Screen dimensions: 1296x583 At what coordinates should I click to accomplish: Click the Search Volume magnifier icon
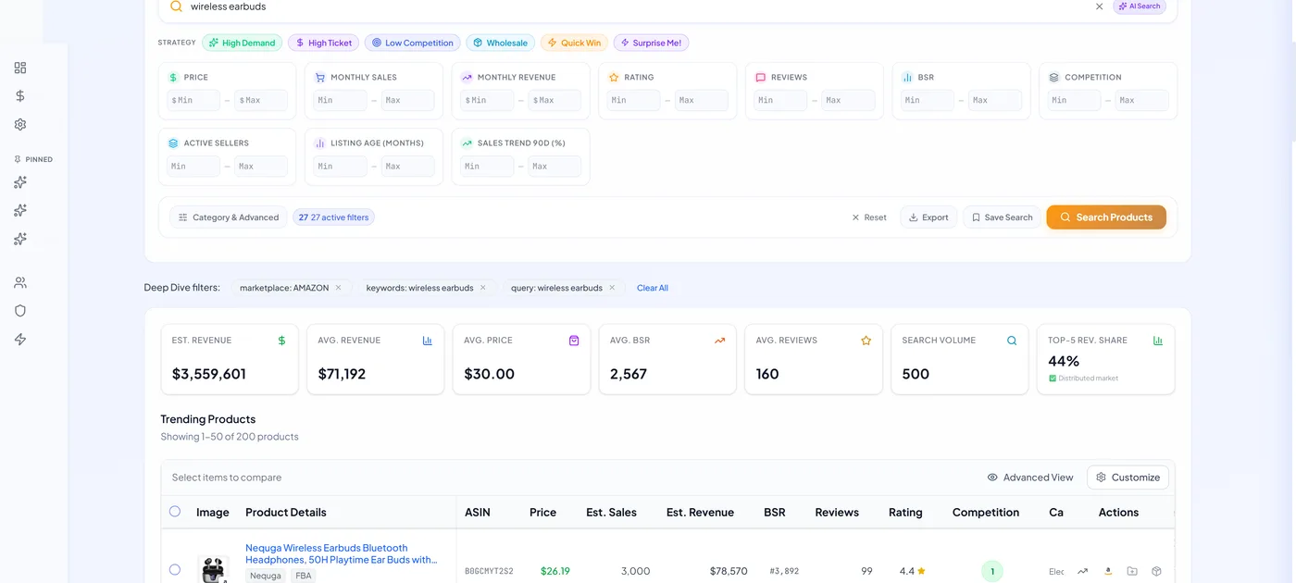pos(1012,341)
